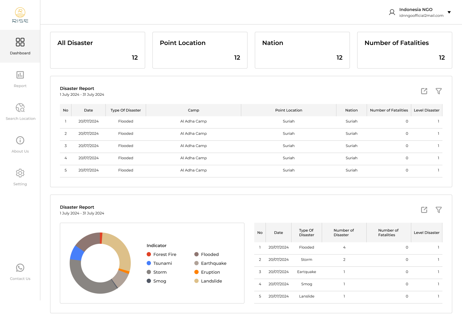Select the Dashboard menu label
Screen dimensions: 462x320
pos(20,53)
